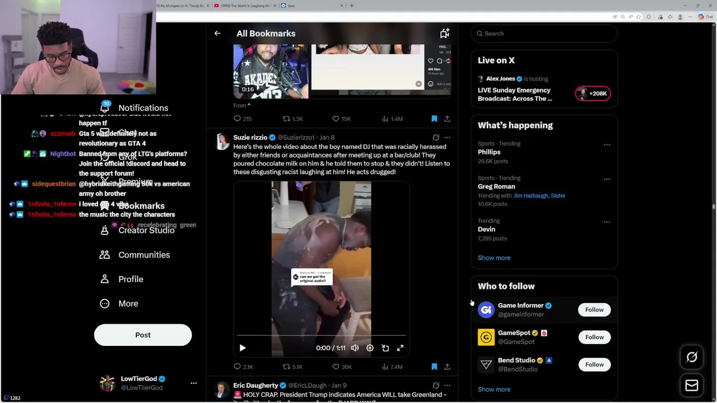The height and width of the screenshot is (403, 717).
Task: Open the Greg Roman trending topic
Action: pos(496,186)
